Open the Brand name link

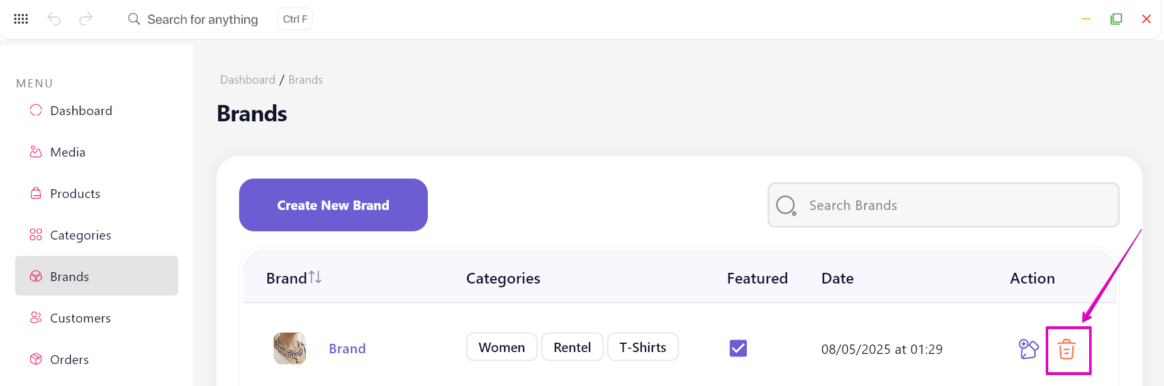(x=347, y=349)
